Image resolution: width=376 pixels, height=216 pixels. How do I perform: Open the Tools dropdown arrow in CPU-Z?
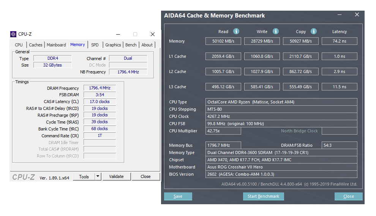[98, 176]
